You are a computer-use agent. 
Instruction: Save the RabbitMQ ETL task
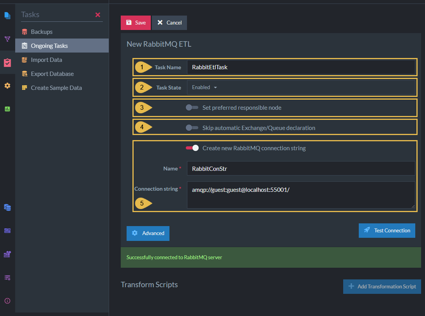(136, 23)
